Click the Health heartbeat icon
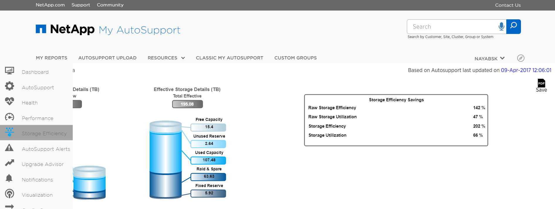Screen dimensions: 555x209 pyautogui.click(x=9, y=101)
